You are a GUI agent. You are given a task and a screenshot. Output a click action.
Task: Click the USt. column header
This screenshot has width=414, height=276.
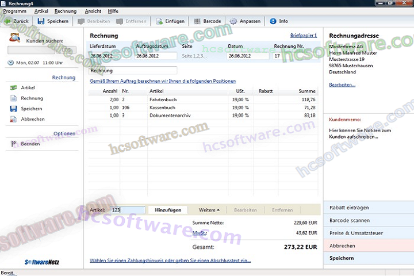click(x=240, y=91)
